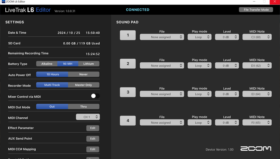Viewport: 280px width, 159px height.
Task: Toggle Mixer Control via MIDI switch
Action: 95,96
